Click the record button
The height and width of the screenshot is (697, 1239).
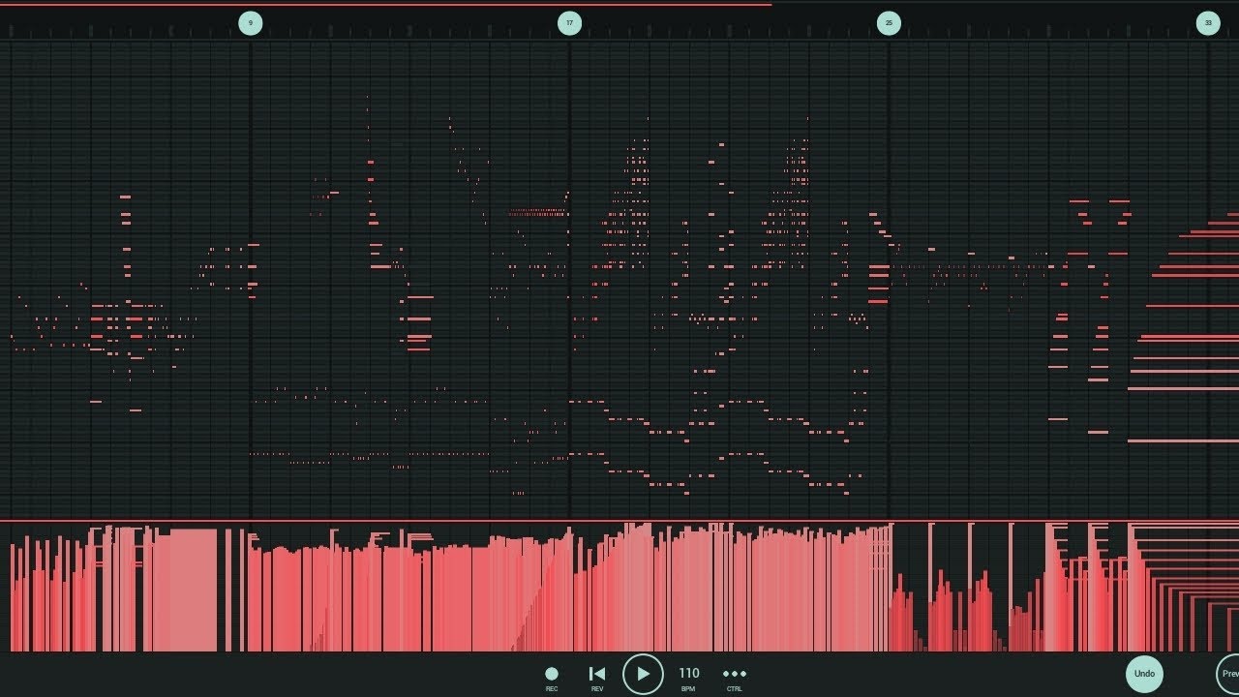click(x=552, y=674)
